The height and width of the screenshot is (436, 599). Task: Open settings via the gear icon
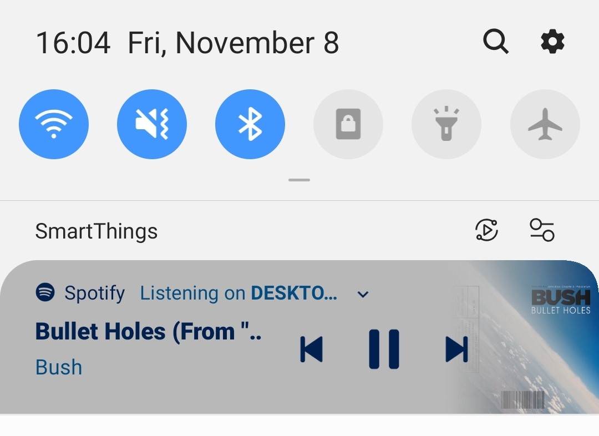(x=552, y=41)
